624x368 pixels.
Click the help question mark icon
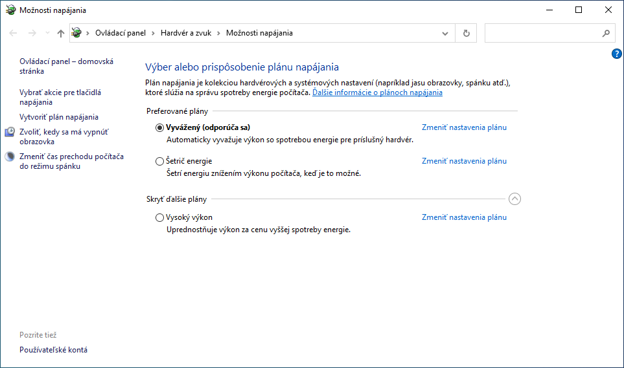coord(617,54)
